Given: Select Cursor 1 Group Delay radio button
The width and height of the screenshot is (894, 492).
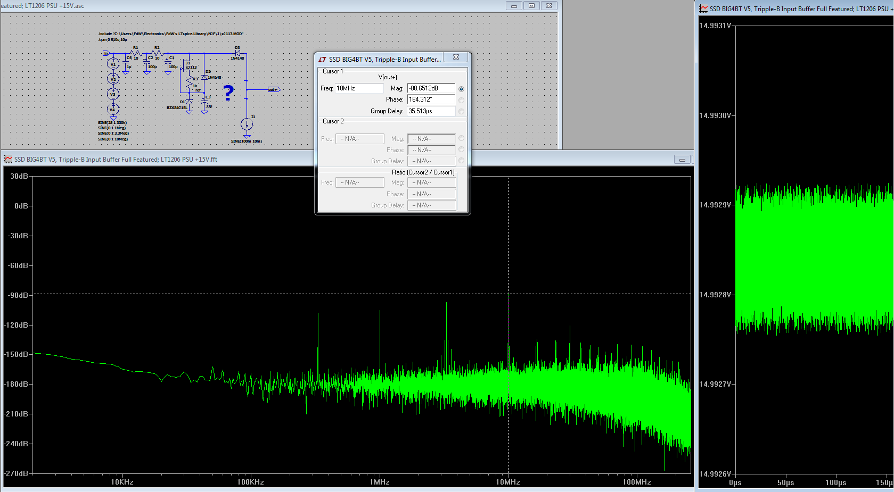Looking at the screenshot, I should point(461,112).
